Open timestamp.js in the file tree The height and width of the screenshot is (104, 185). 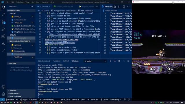tap(21, 51)
